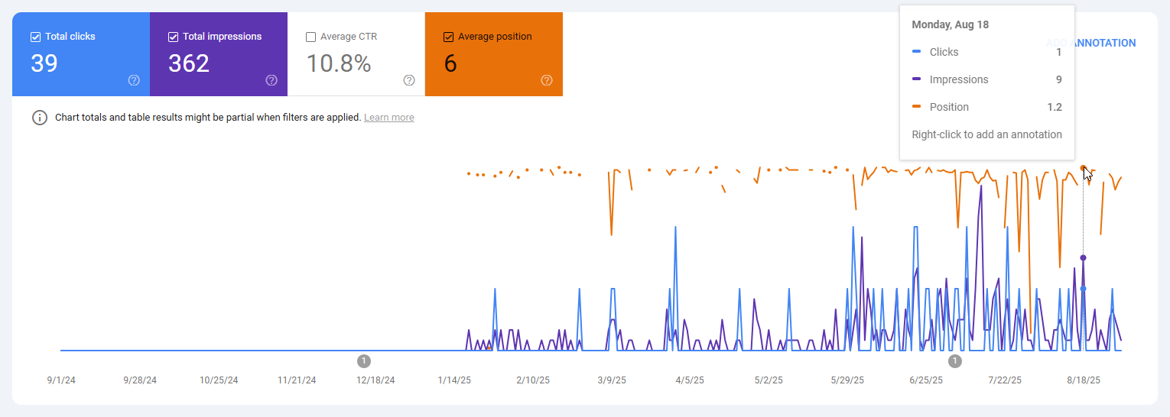Click the blue Clicks legend marker in tooltip

[x=916, y=52]
